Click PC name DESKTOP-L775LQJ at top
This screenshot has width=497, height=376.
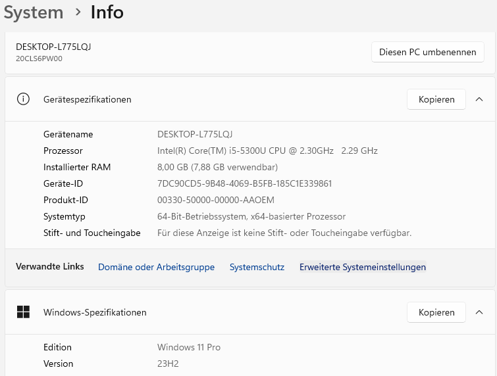[53, 47]
